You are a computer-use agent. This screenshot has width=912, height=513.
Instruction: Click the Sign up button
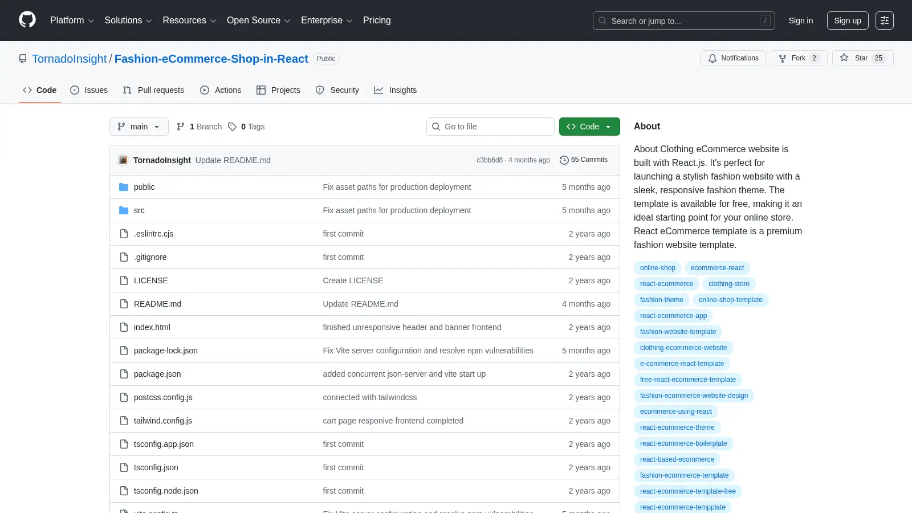[x=848, y=21]
